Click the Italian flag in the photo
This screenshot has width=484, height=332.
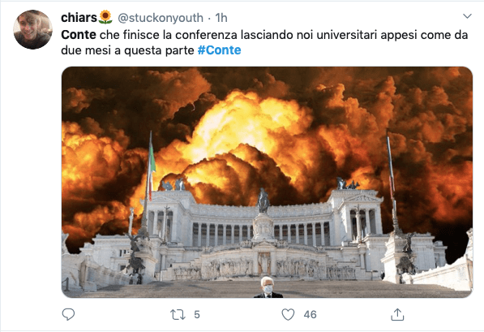pyautogui.click(x=152, y=166)
